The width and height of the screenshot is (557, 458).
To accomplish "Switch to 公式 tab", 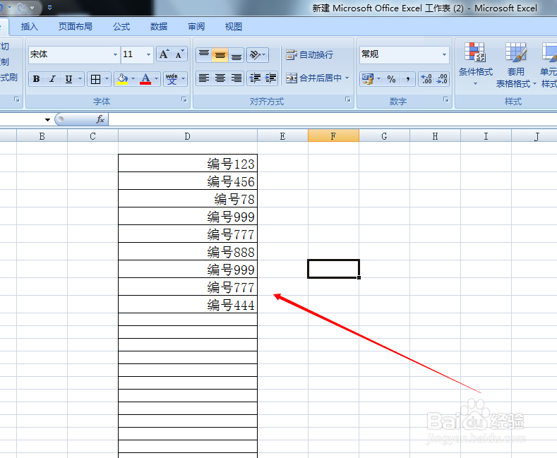I will [x=121, y=27].
